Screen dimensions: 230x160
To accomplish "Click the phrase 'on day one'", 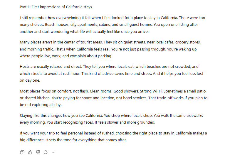I will pyautogui.click(x=29, y=80).
